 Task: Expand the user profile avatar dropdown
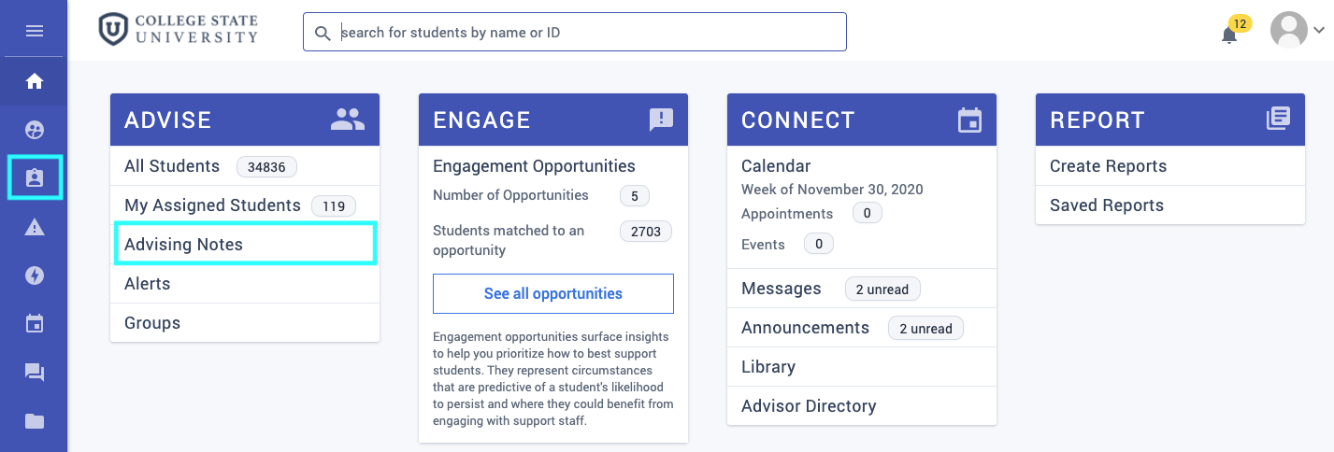pyautogui.click(x=1297, y=31)
